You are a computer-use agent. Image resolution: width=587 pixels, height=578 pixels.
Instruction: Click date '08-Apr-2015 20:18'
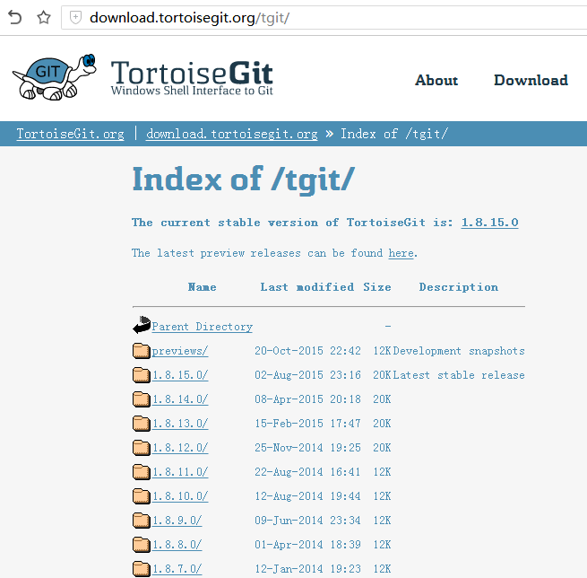(x=307, y=399)
